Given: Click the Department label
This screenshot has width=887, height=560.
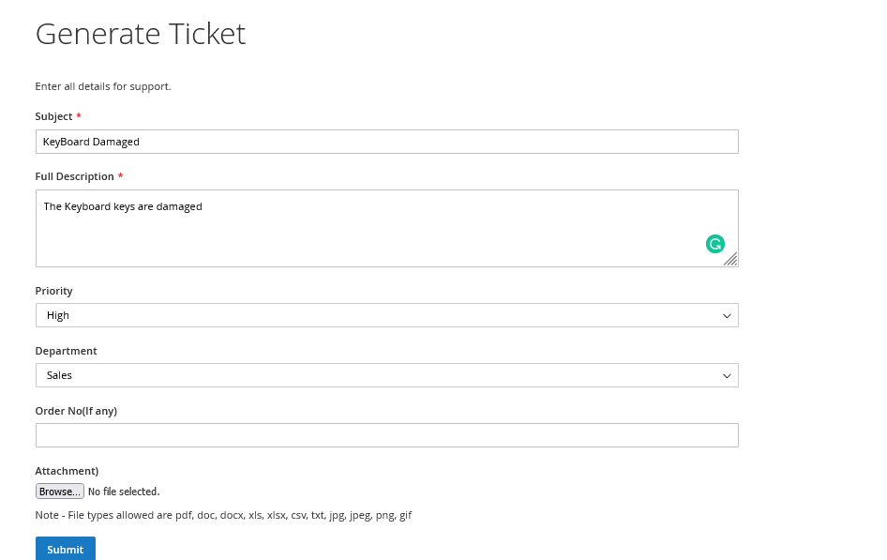Looking at the screenshot, I should 67,351.
